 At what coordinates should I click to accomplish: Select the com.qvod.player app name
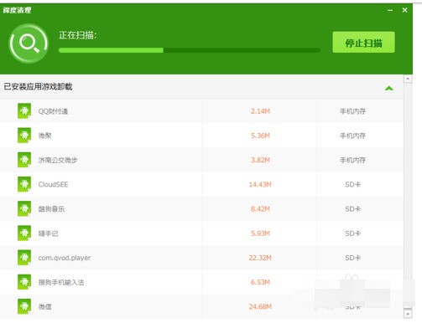[x=65, y=258]
